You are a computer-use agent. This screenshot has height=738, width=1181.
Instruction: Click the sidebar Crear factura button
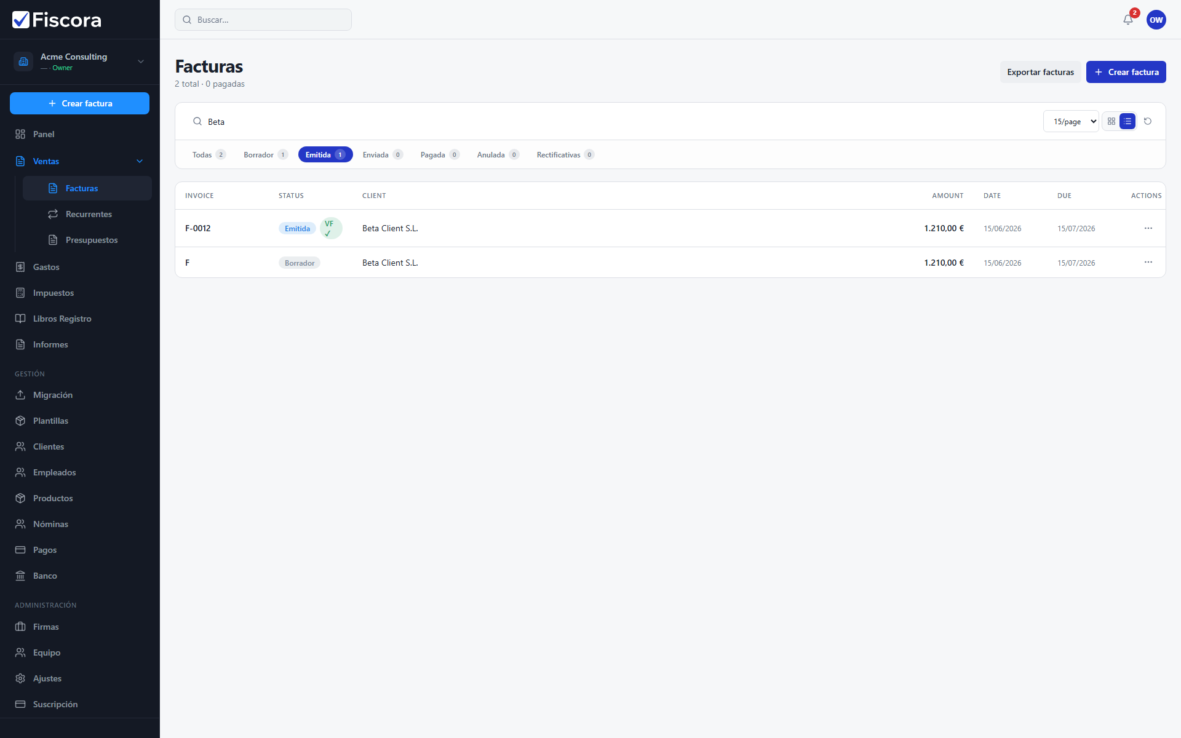(x=80, y=103)
